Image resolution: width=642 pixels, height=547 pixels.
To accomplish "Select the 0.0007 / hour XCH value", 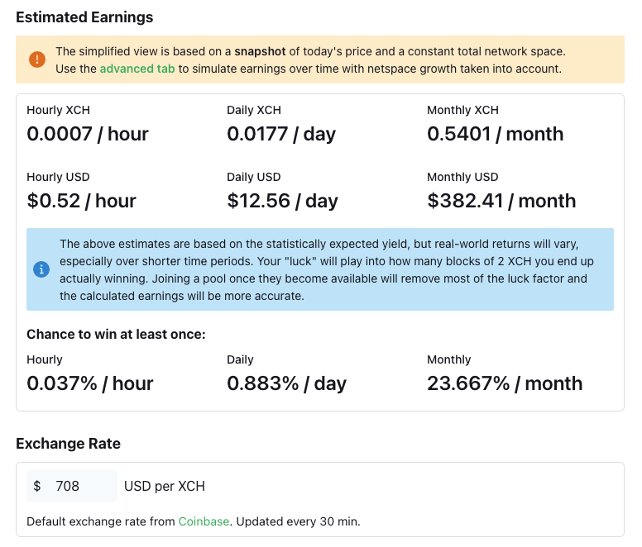I will pyautogui.click(x=88, y=134).
